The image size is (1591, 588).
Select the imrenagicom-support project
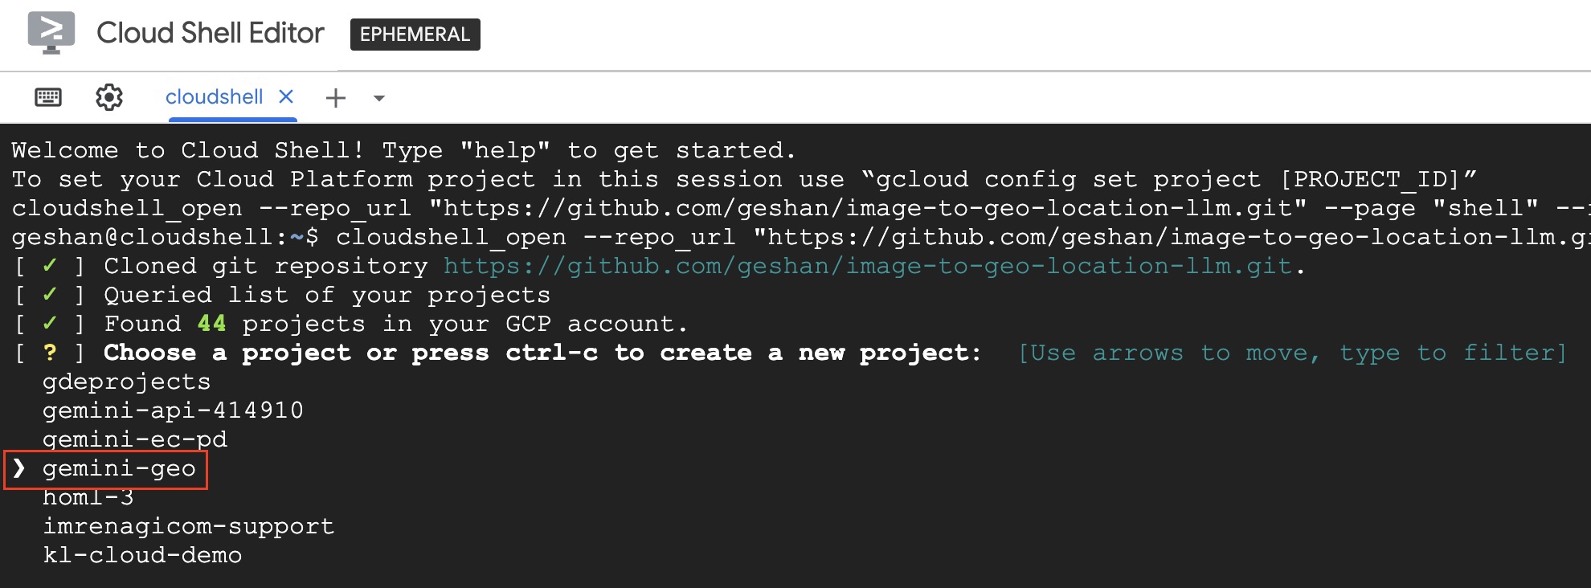click(188, 525)
